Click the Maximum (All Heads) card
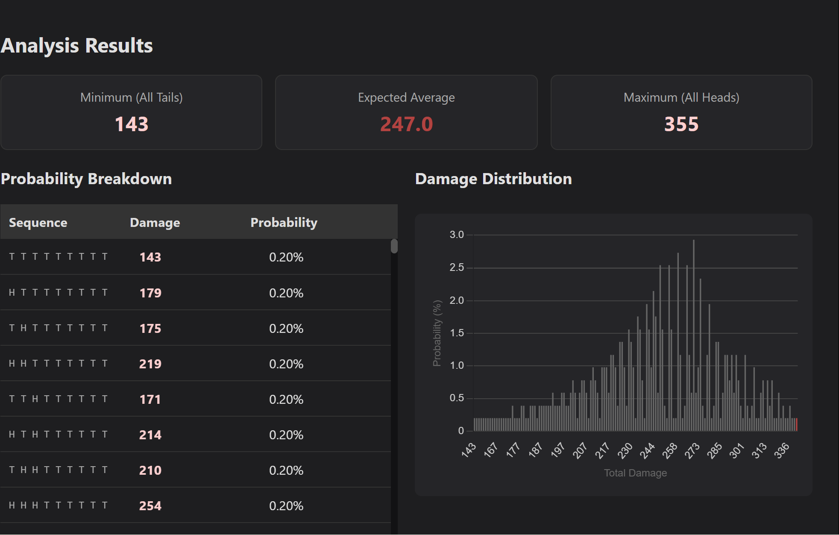Viewport: 839px width, 535px height. tap(681, 112)
